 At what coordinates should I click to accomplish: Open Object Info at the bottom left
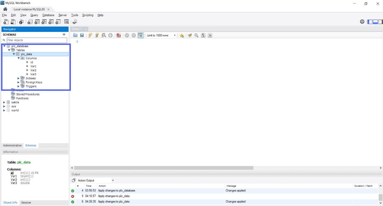click(10, 202)
